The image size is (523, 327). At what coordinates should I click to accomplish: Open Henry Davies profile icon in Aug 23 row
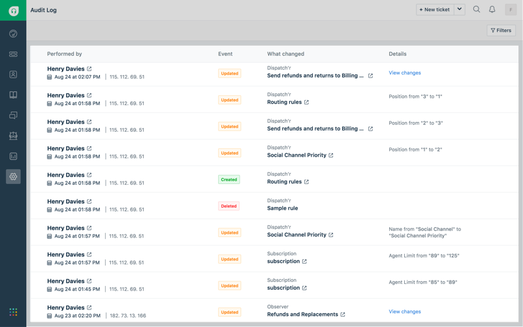coord(89,307)
